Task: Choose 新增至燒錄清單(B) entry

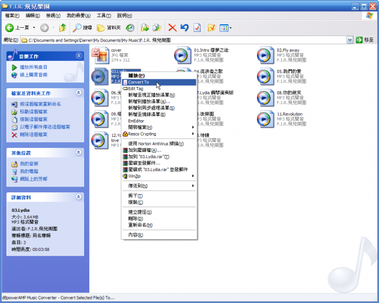Action: point(159,115)
